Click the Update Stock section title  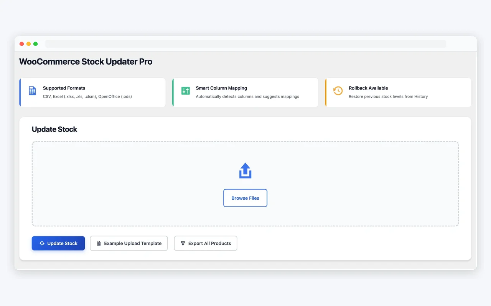54,129
